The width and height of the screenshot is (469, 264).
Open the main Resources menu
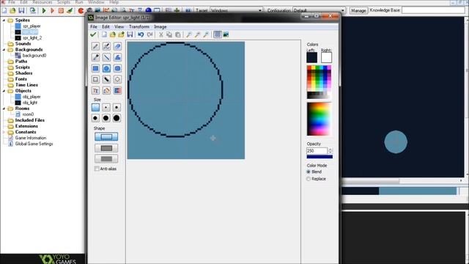(x=43, y=2)
